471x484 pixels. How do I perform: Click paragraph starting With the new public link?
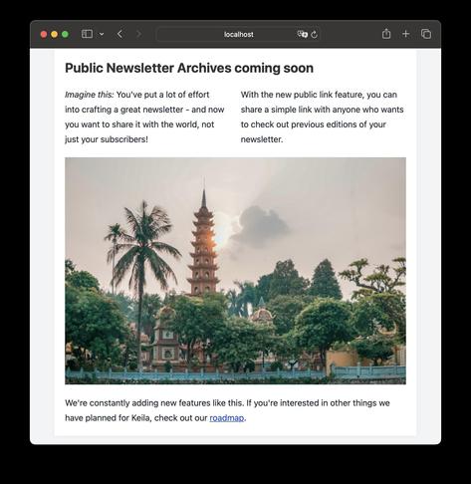[x=322, y=117]
